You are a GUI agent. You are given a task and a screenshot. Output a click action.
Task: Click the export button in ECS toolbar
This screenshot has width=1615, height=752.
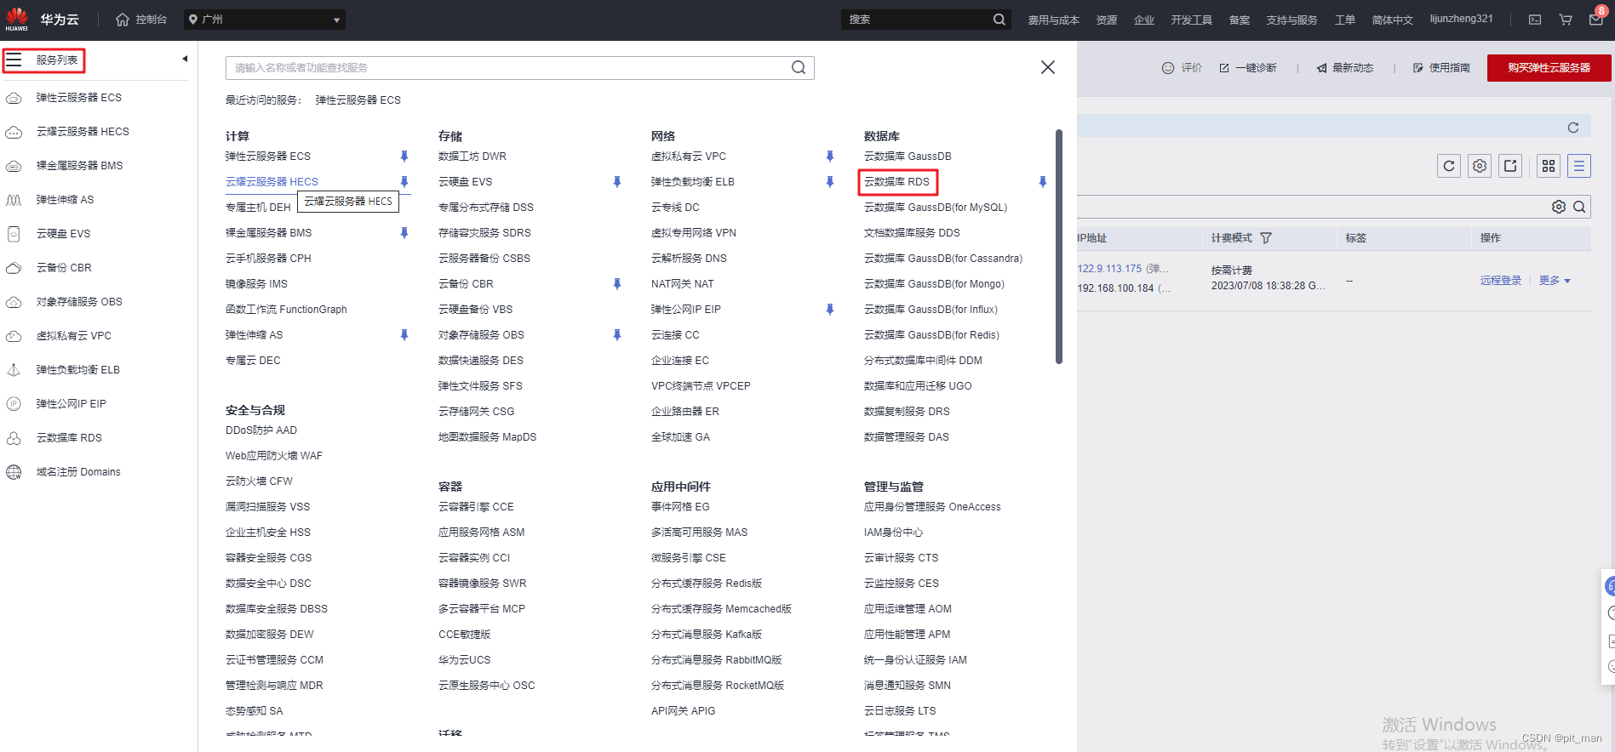(1510, 166)
